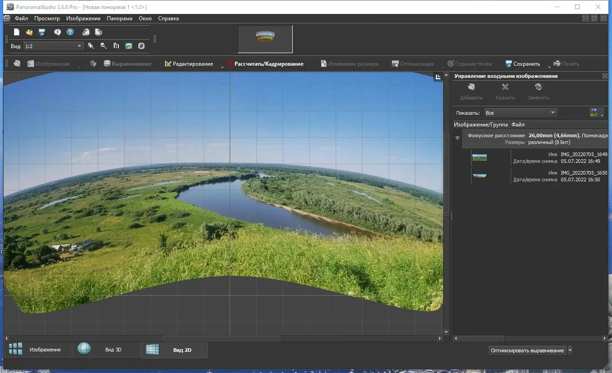The width and height of the screenshot is (612, 373).
Task: Click the blue floppy save icon in top toolbar
Action: pyautogui.click(x=42, y=32)
